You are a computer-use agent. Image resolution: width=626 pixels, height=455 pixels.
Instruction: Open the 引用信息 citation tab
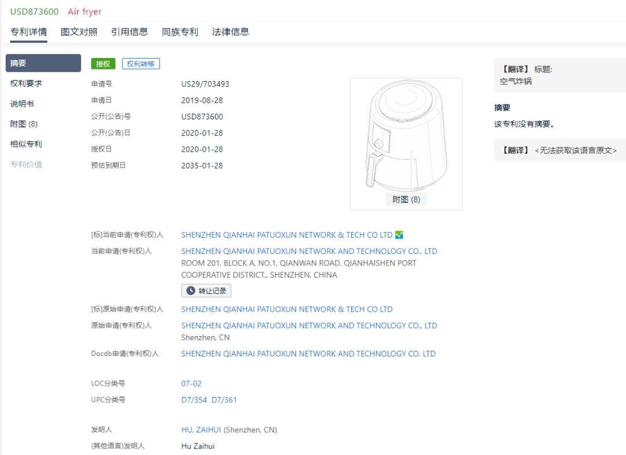coord(129,32)
